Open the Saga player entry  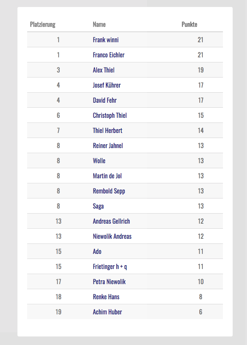pyautogui.click(x=98, y=206)
